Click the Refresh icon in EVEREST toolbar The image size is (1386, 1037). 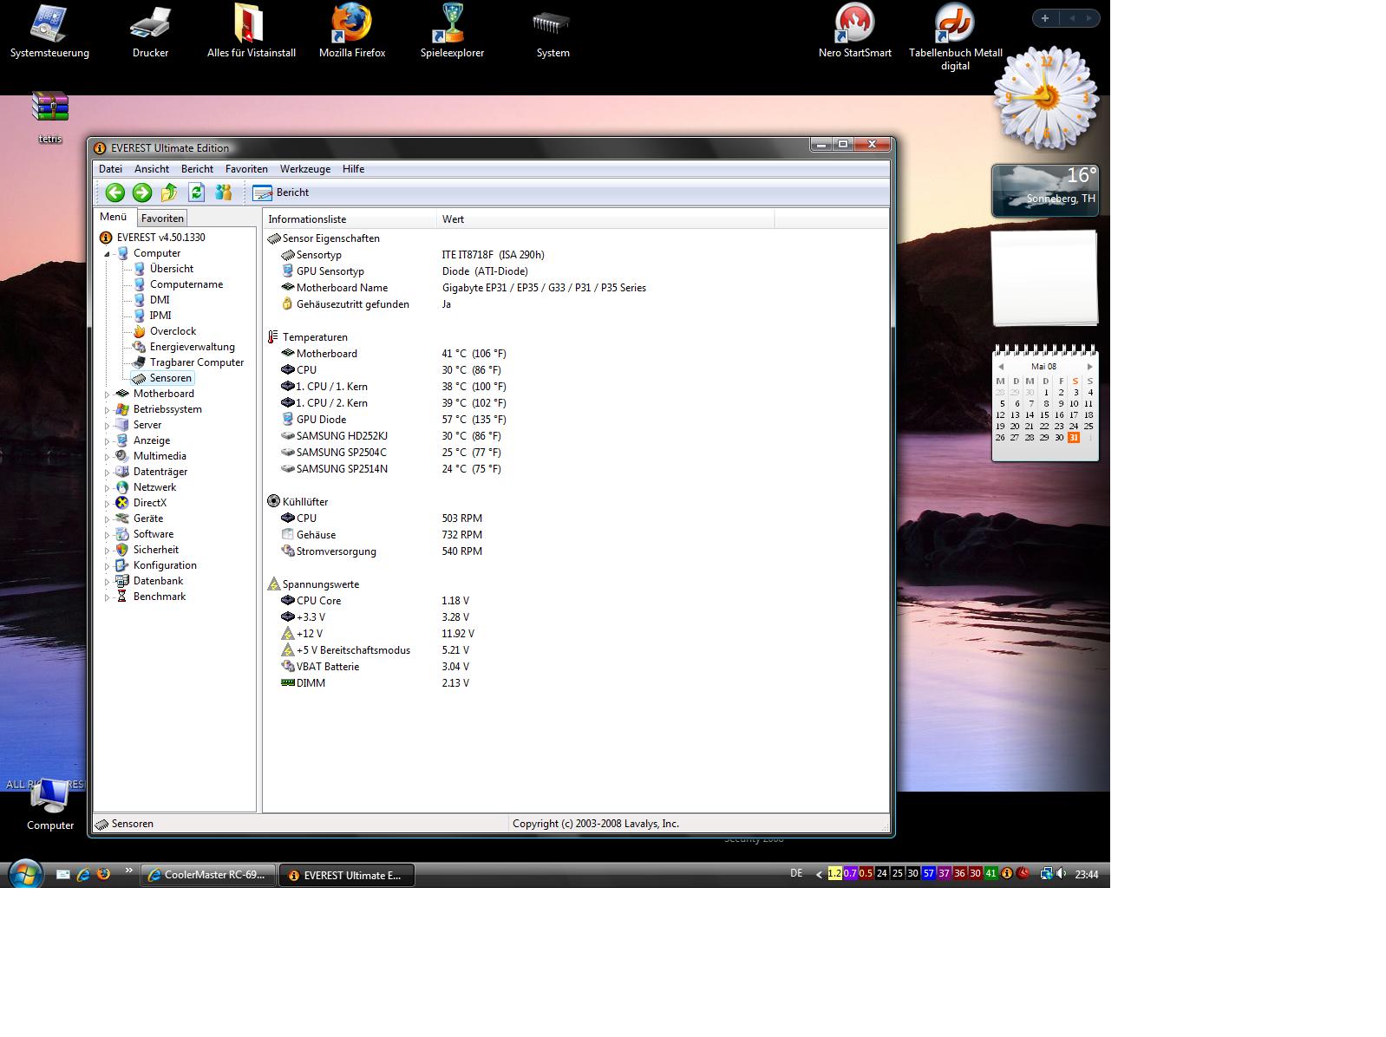(x=196, y=192)
